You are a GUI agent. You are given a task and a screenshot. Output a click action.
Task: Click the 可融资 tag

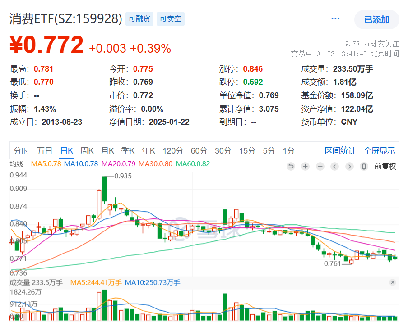pos(139,19)
